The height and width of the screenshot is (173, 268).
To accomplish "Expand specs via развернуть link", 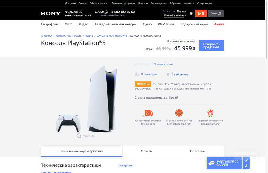I will (x=125, y=165).
